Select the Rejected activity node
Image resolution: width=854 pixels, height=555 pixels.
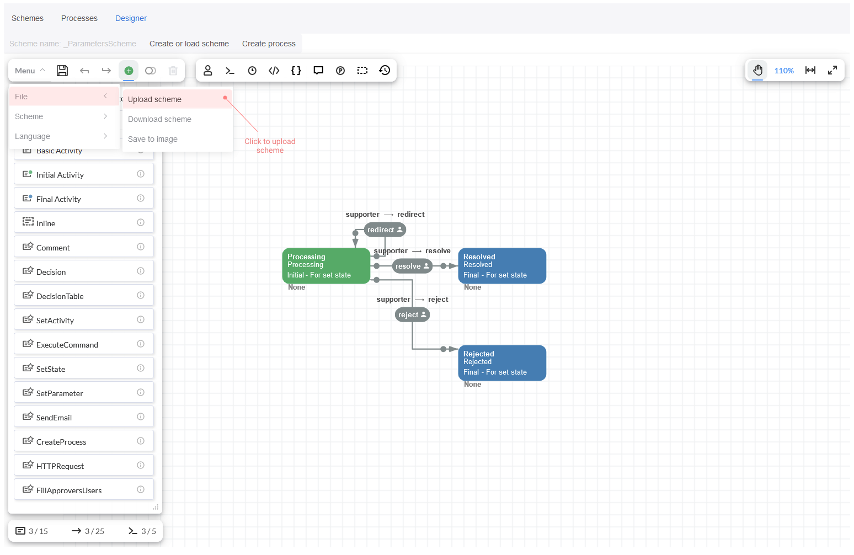(x=502, y=363)
